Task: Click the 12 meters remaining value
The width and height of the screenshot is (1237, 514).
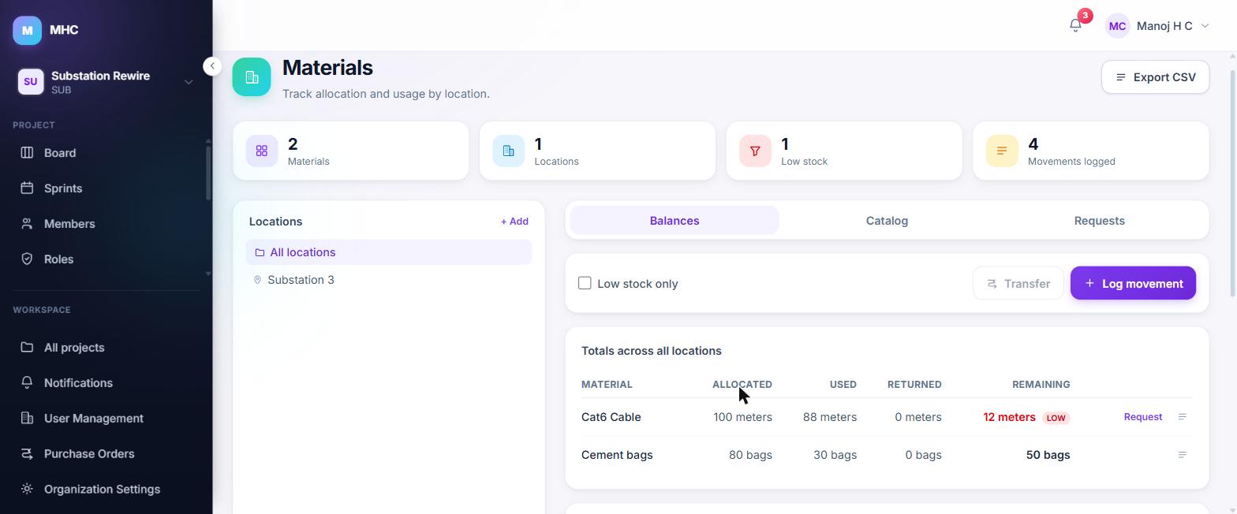Action: tap(1009, 417)
